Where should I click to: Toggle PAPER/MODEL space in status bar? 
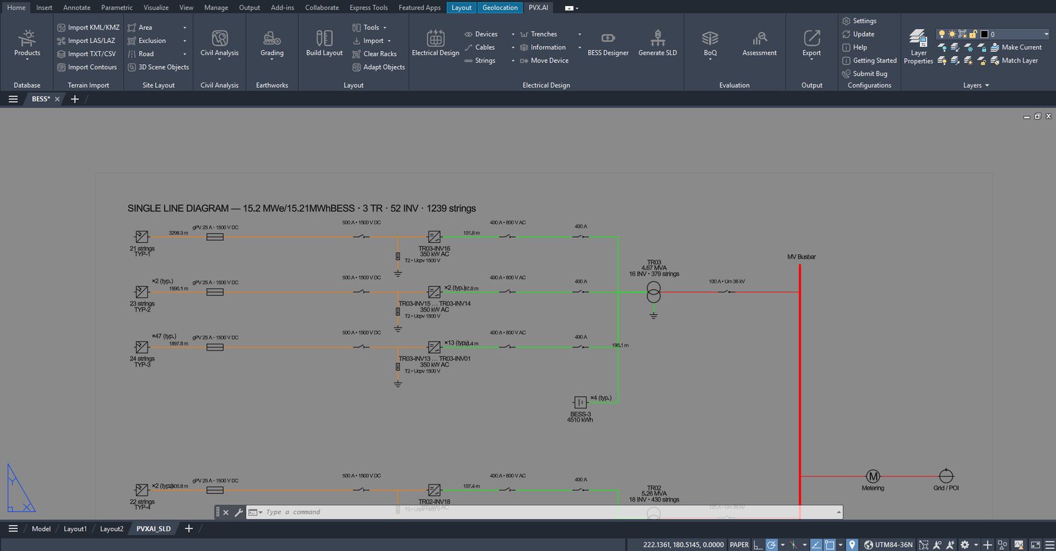(739, 544)
